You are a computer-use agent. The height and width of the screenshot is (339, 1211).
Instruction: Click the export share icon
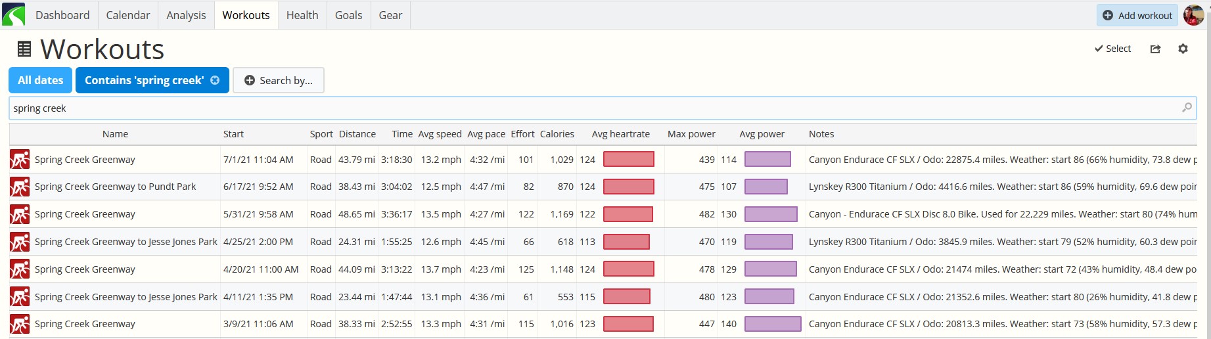pyautogui.click(x=1155, y=49)
